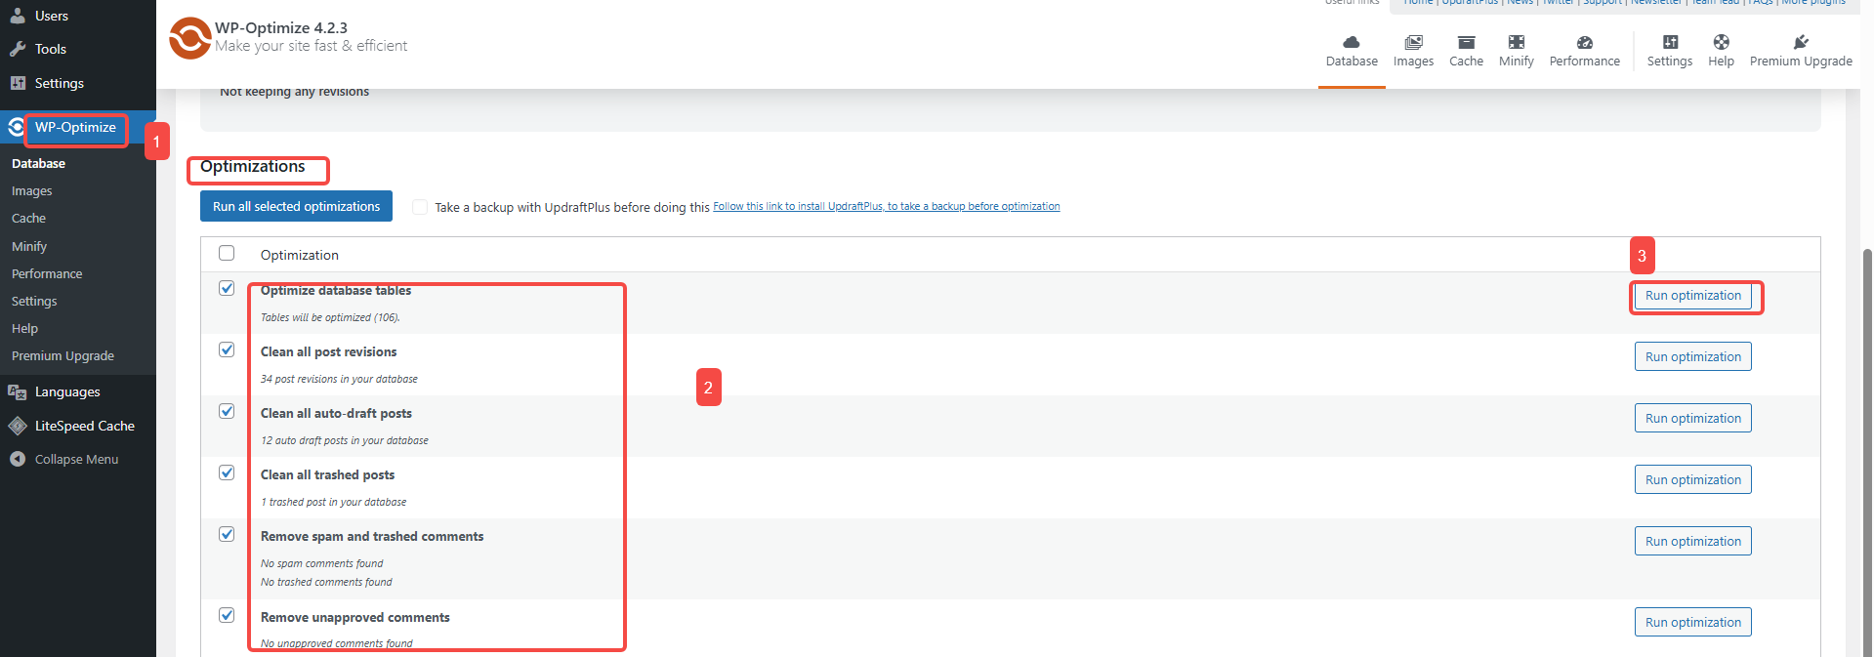Image resolution: width=1874 pixels, height=657 pixels.
Task: Open the Database cloud icon tab
Action: click(x=1352, y=43)
